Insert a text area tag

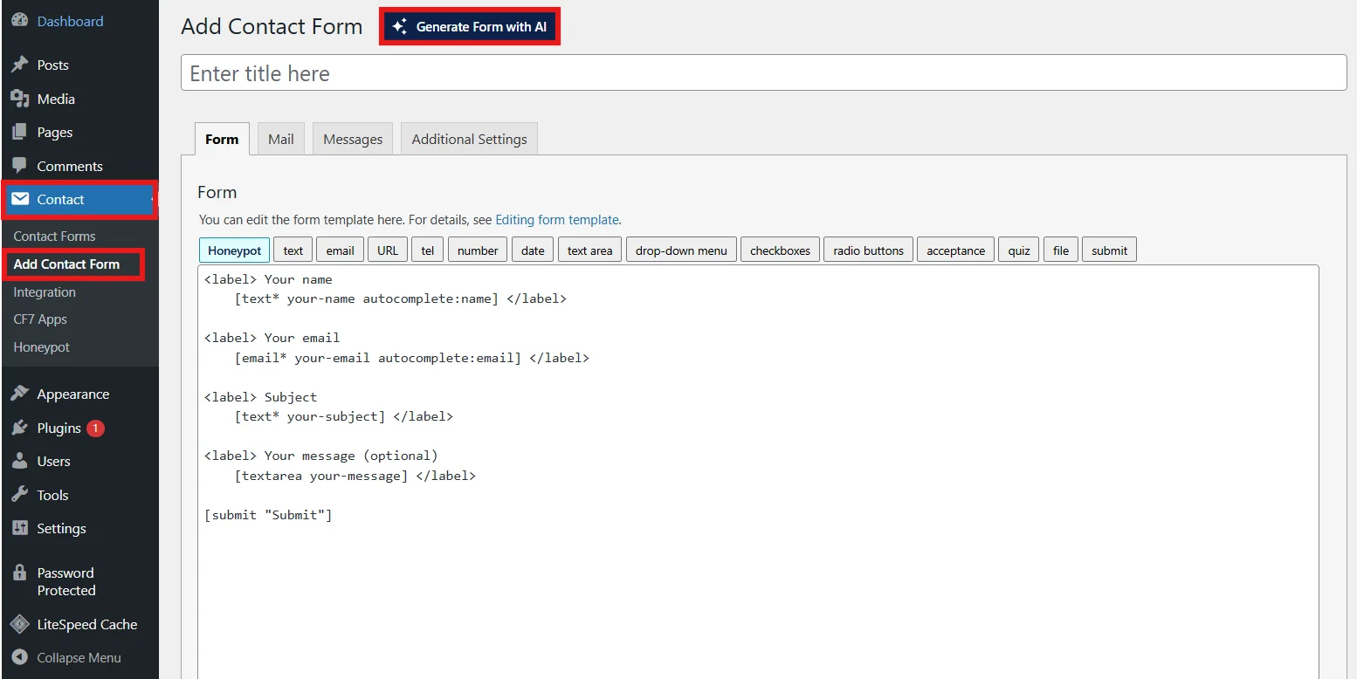click(x=589, y=250)
